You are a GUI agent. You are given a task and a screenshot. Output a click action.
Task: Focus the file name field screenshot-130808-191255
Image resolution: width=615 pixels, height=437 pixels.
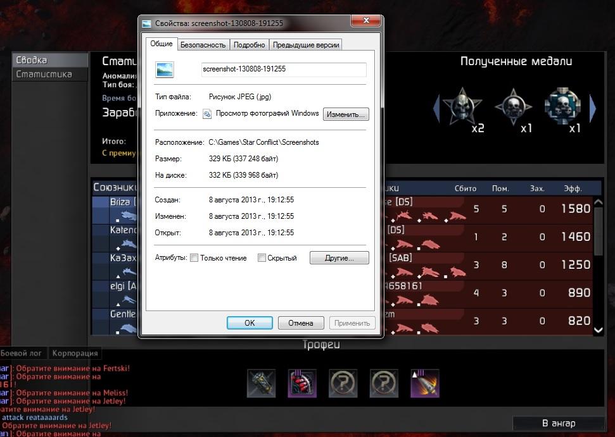click(x=284, y=70)
